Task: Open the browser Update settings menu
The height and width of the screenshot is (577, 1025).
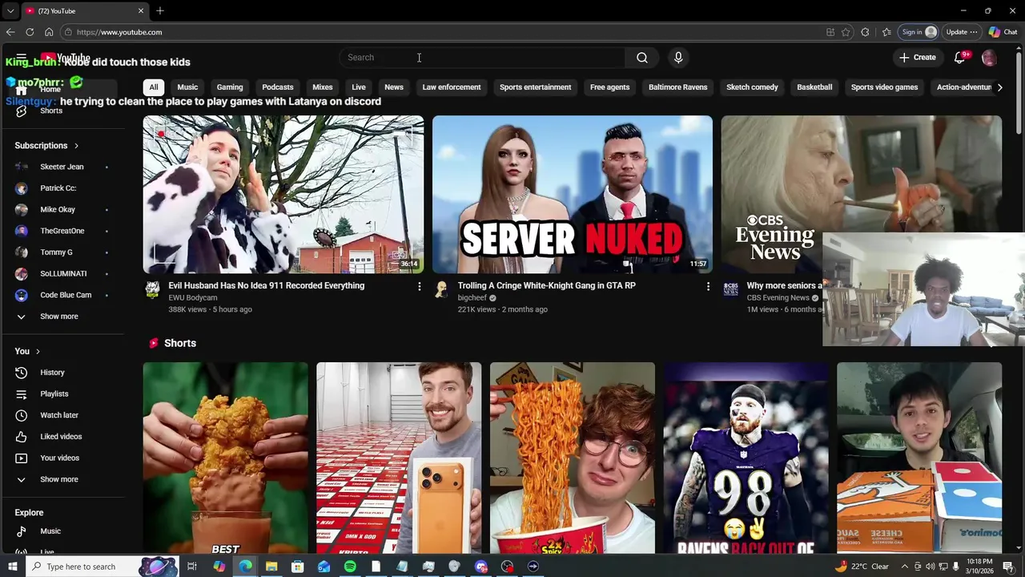Action: tap(962, 32)
